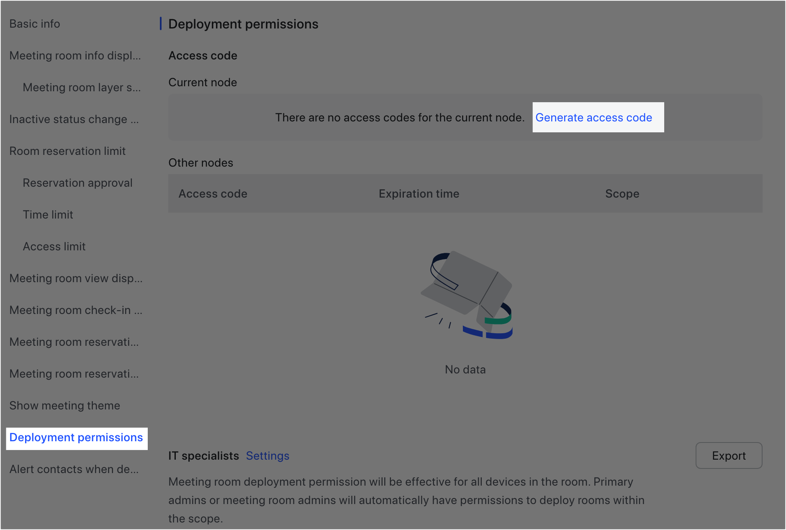Image resolution: width=786 pixels, height=530 pixels.
Task: Select Basic info in the sidebar
Action: pyautogui.click(x=34, y=24)
